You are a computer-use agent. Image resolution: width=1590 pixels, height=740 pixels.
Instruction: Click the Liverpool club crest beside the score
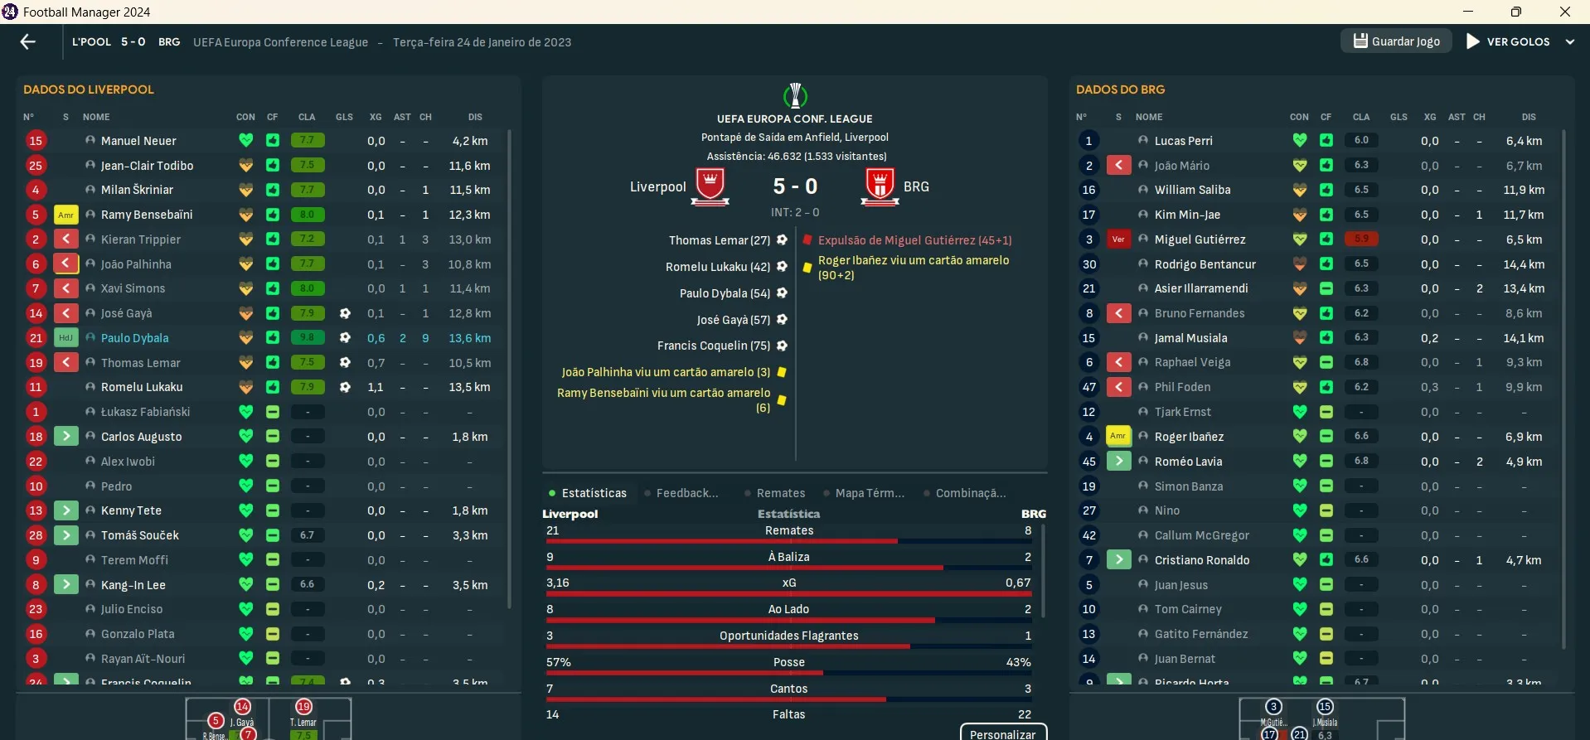(710, 186)
